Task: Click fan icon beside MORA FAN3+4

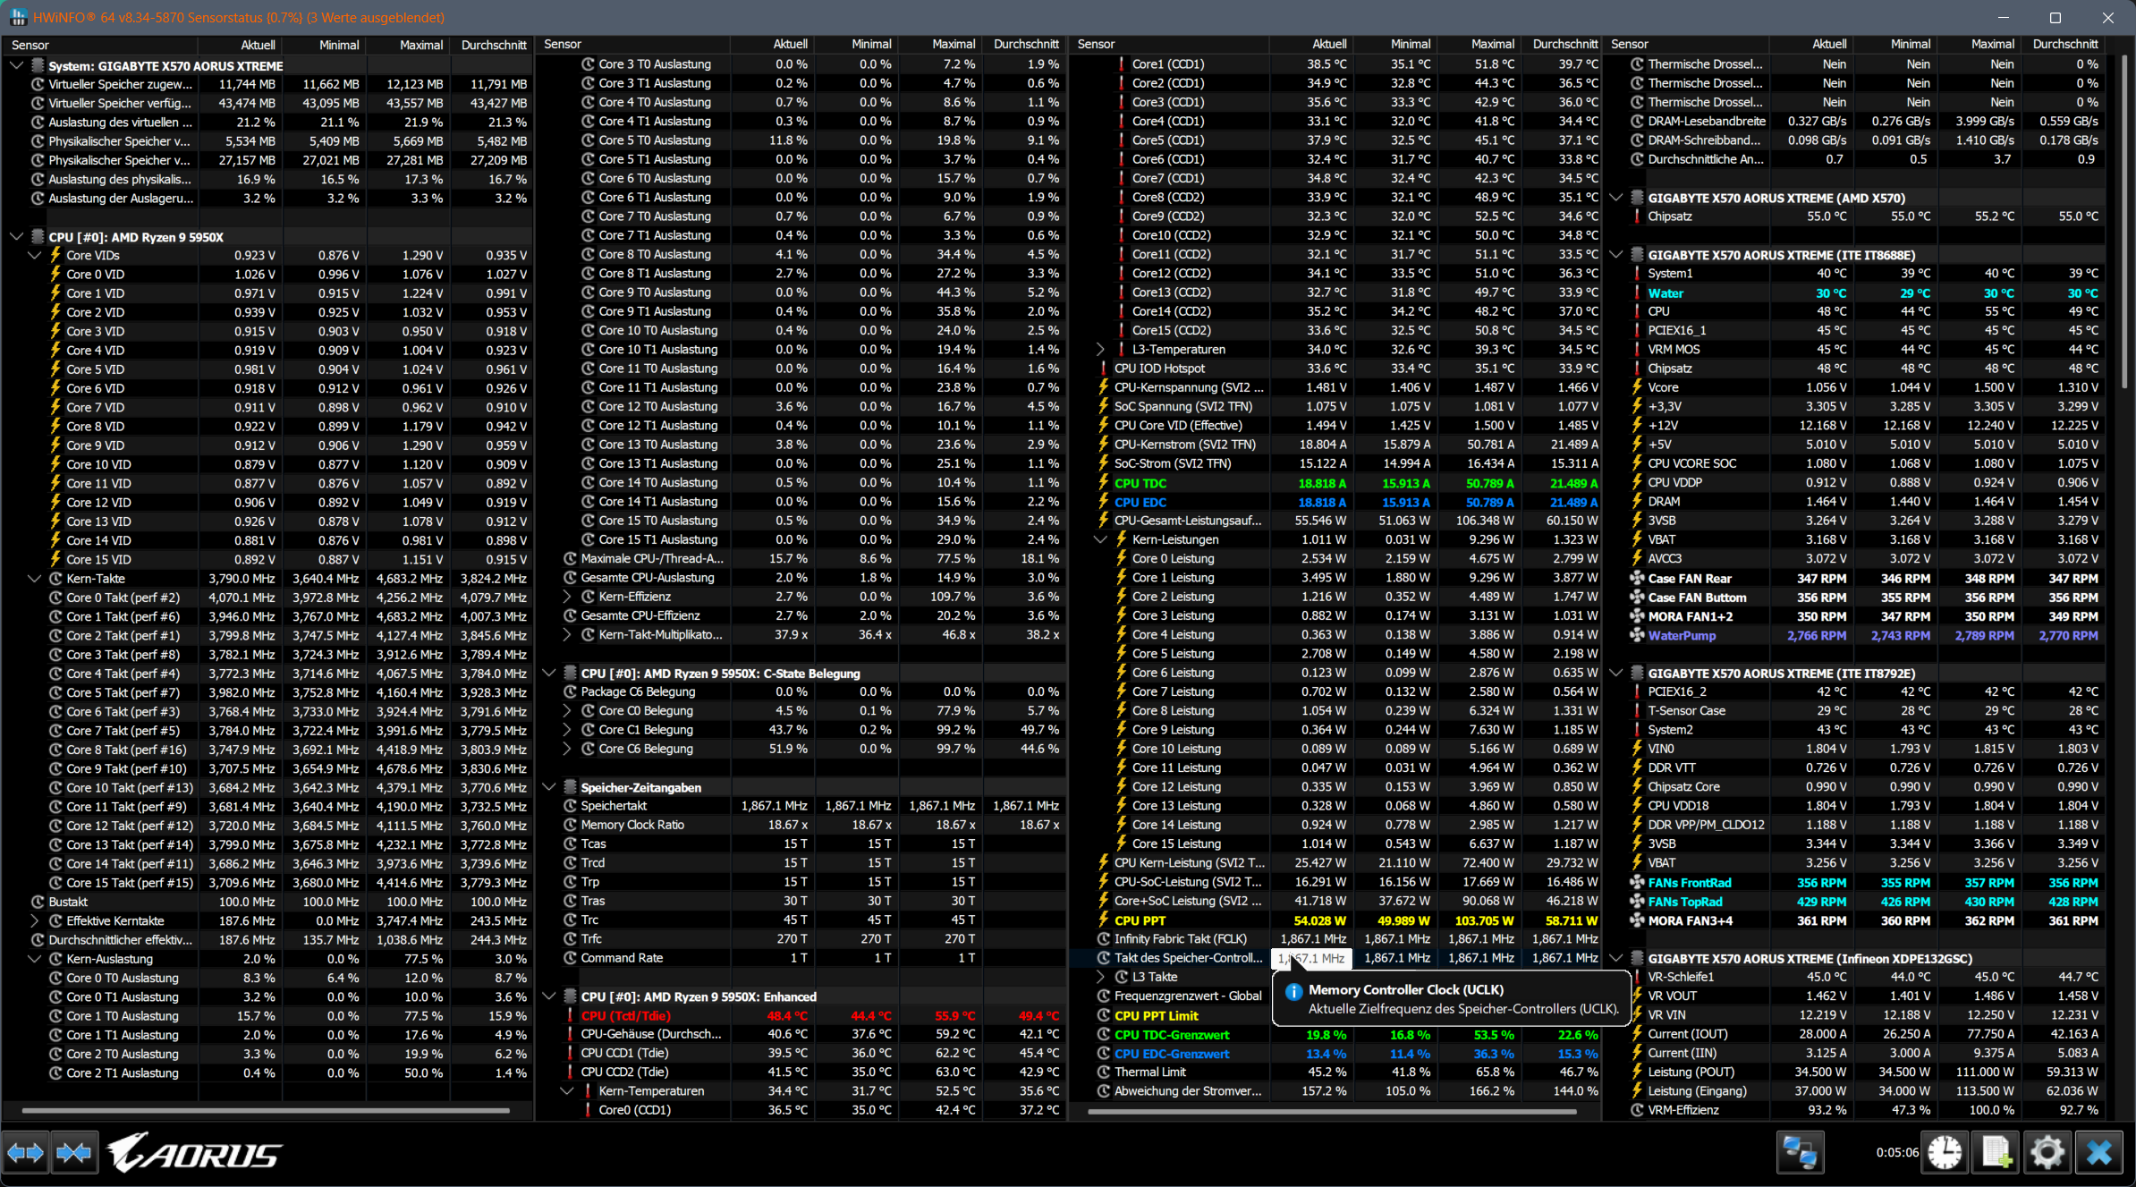Action: tap(1637, 920)
